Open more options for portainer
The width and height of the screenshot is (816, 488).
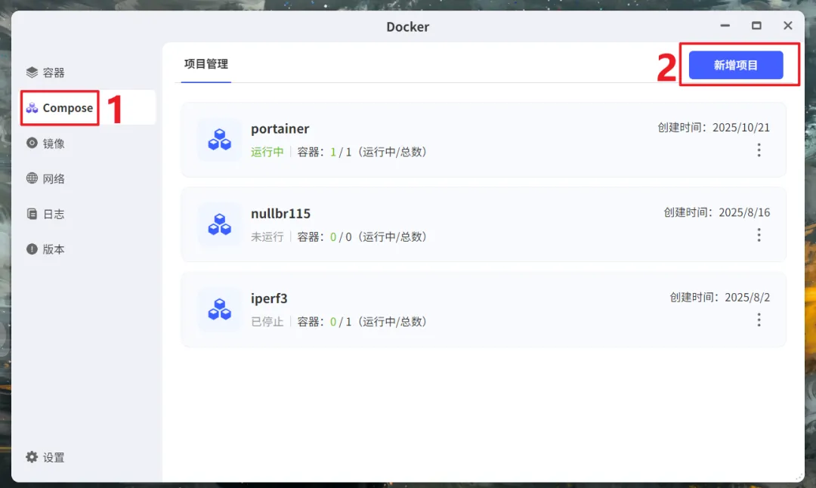[759, 150]
